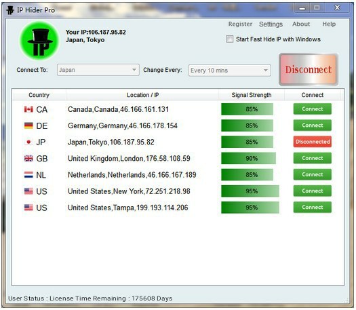Viewport: 356px width, 310px height.
Task: Select row United States,New York,72.251.218.98
Action: pos(178,191)
